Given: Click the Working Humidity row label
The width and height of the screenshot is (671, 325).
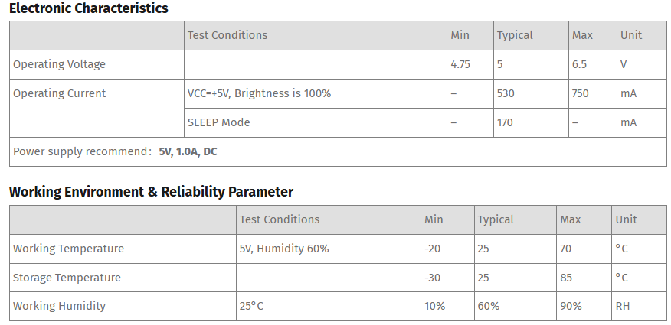Looking at the screenshot, I should click(59, 306).
